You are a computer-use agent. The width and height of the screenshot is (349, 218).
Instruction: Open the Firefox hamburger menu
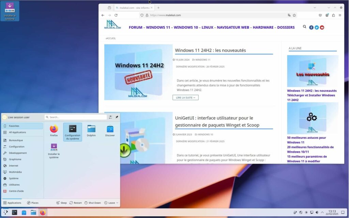pos(340,15)
